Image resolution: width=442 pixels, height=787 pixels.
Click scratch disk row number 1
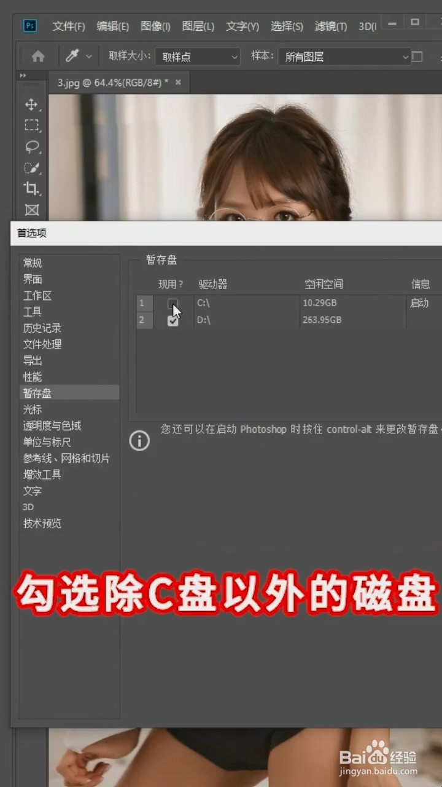click(x=145, y=303)
